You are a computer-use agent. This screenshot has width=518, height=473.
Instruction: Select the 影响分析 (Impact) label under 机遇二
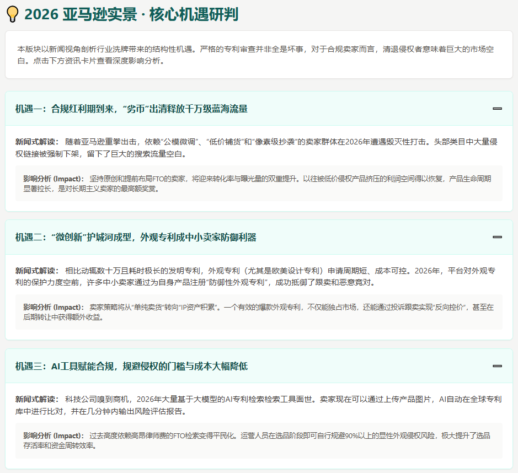(54, 307)
